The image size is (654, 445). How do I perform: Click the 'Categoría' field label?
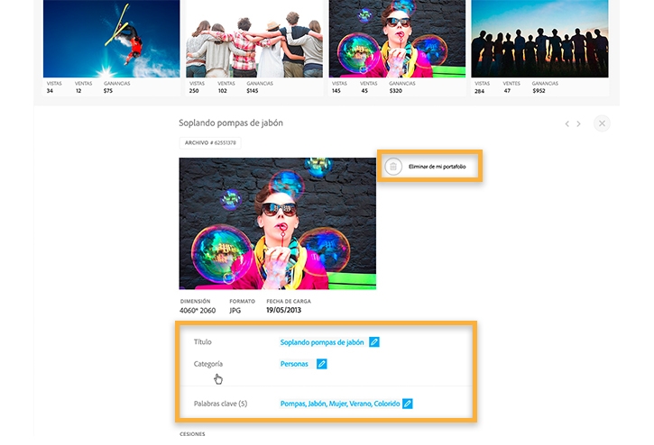pos(208,364)
